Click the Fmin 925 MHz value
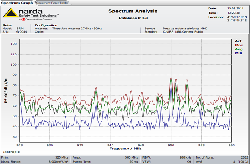Image resolution: width=250 pixels, height=164 pixels. click(x=61, y=157)
